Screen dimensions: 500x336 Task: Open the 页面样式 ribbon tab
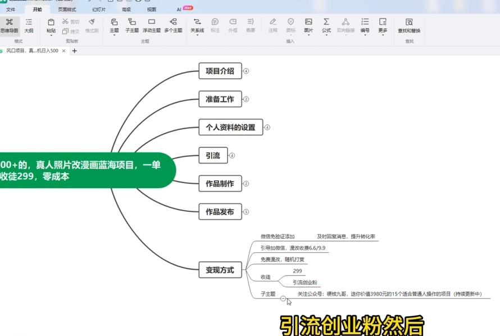tap(67, 10)
